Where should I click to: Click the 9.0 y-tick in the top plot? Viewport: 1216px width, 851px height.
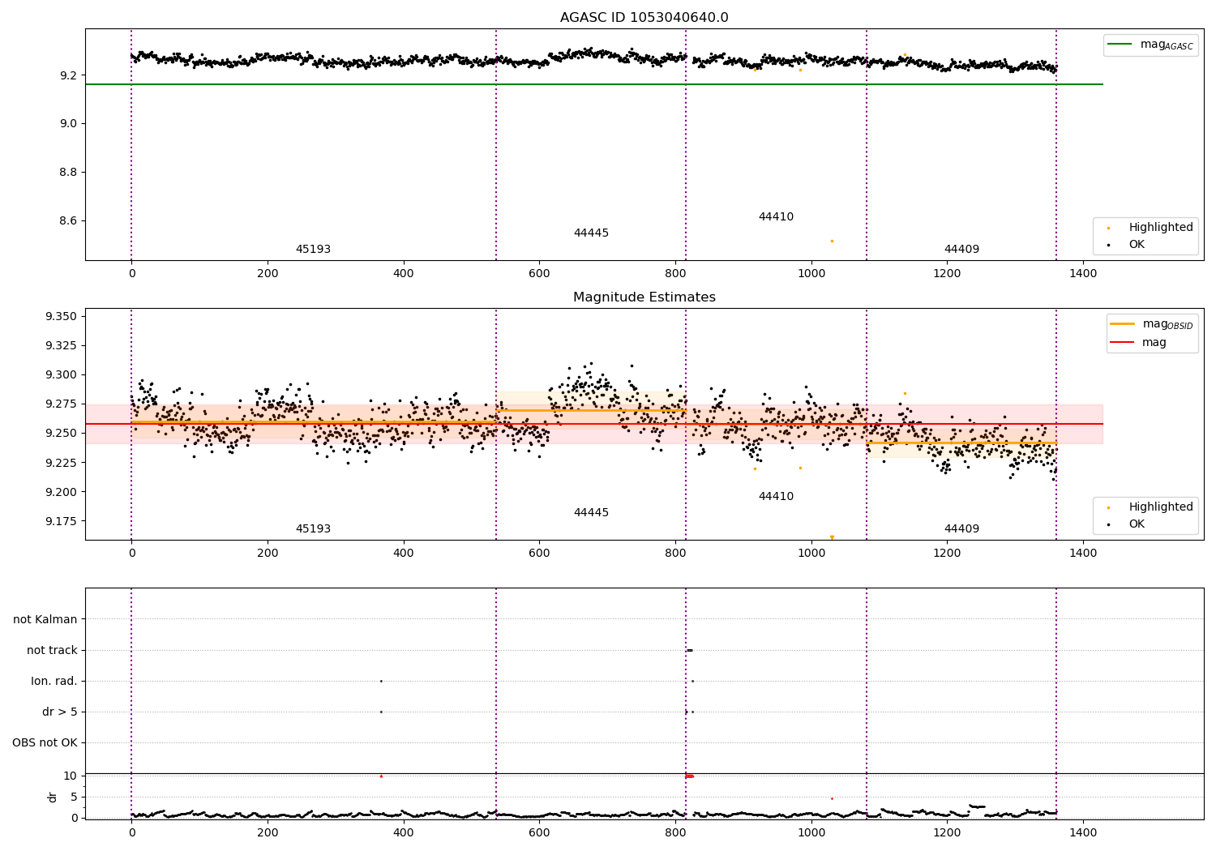tap(68, 124)
